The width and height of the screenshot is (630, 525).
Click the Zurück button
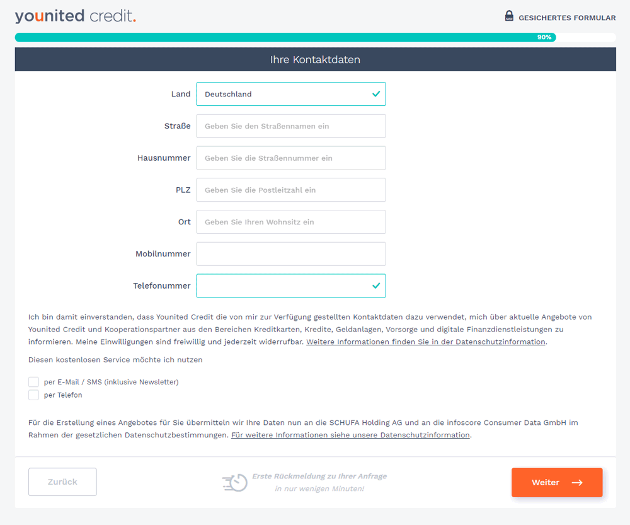62,482
